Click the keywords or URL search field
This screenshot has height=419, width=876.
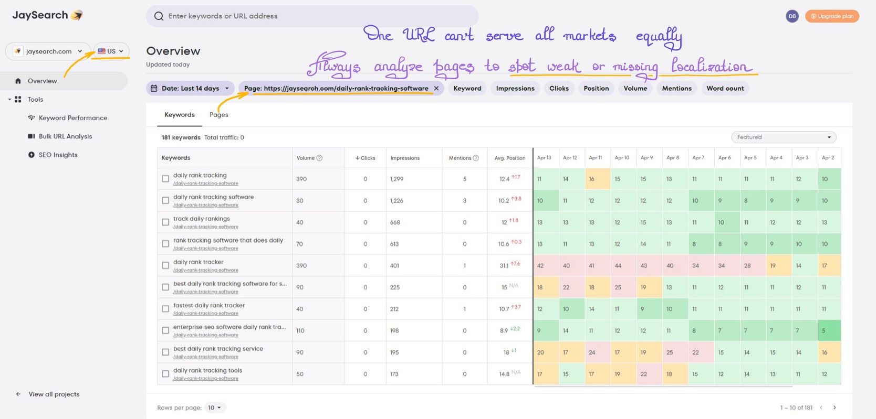pyautogui.click(x=312, y=16)
